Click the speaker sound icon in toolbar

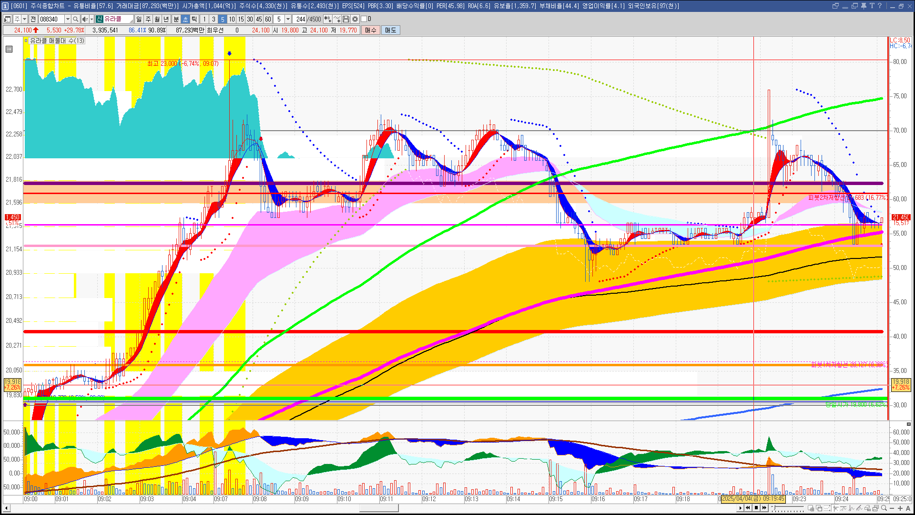point(85,19)
